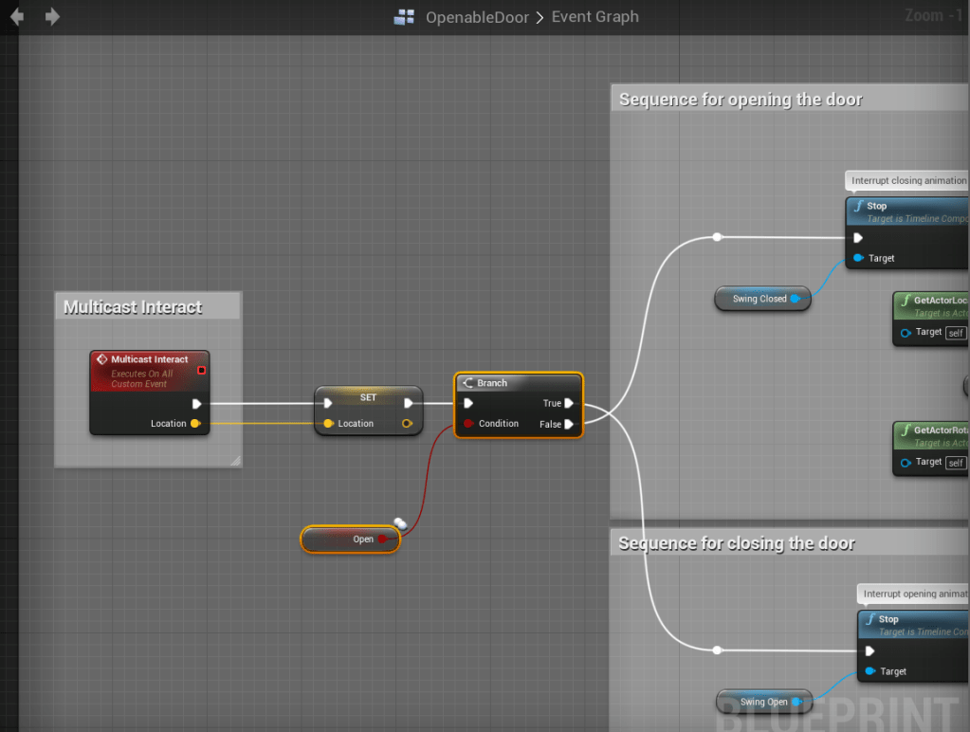
Task: Select the SET node header
Action: coord(368,397)
